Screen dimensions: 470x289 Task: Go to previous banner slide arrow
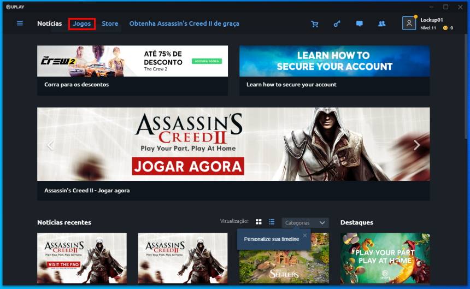point(50,145)
